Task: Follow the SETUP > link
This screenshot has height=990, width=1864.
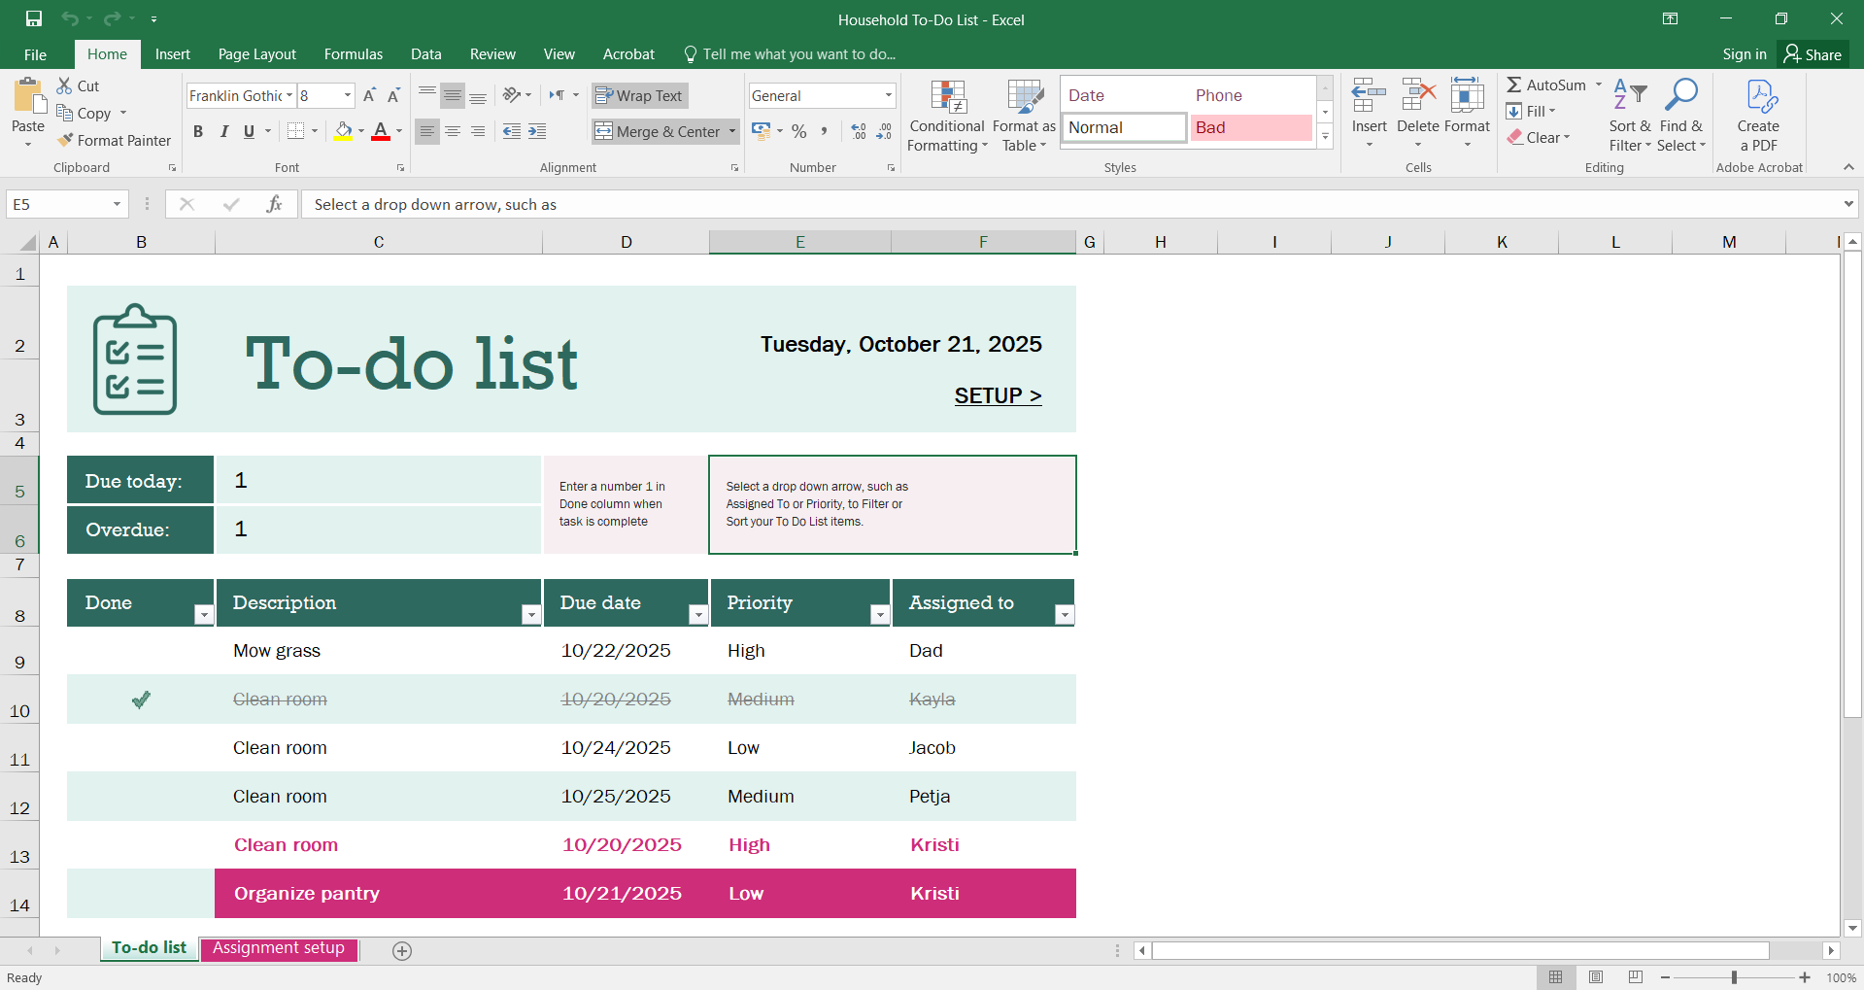Action: [998, 395]
